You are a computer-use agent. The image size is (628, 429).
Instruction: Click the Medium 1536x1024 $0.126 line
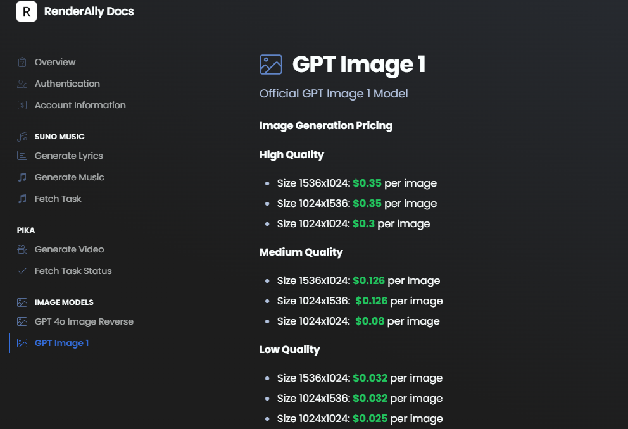pyautogui.click(x=358, y=281)
